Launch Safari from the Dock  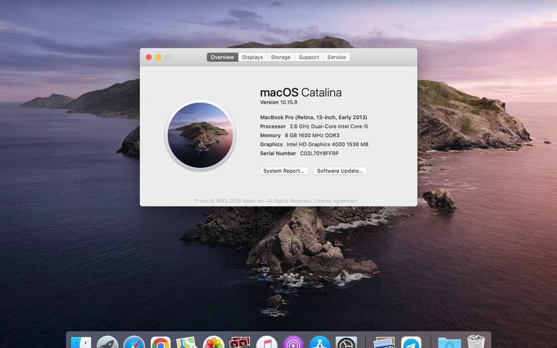tap(134, 342)
